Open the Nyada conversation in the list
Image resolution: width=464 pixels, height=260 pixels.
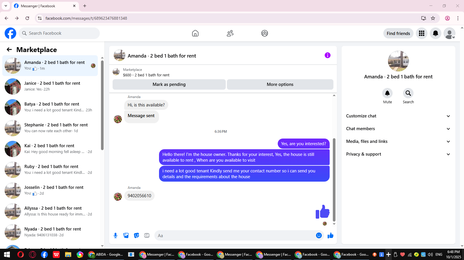pyautogui.click(x=50, y=232)
